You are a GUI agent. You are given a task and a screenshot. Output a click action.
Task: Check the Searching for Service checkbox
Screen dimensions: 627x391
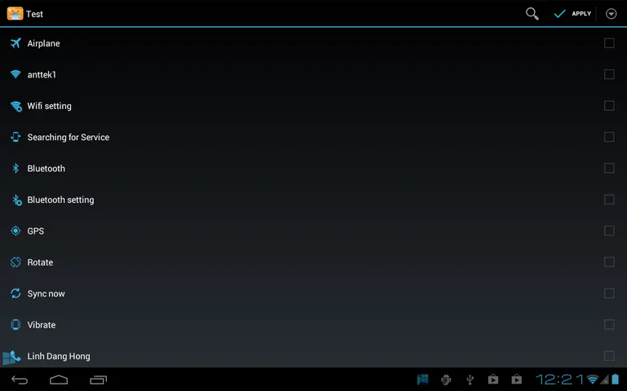point(609,137)
